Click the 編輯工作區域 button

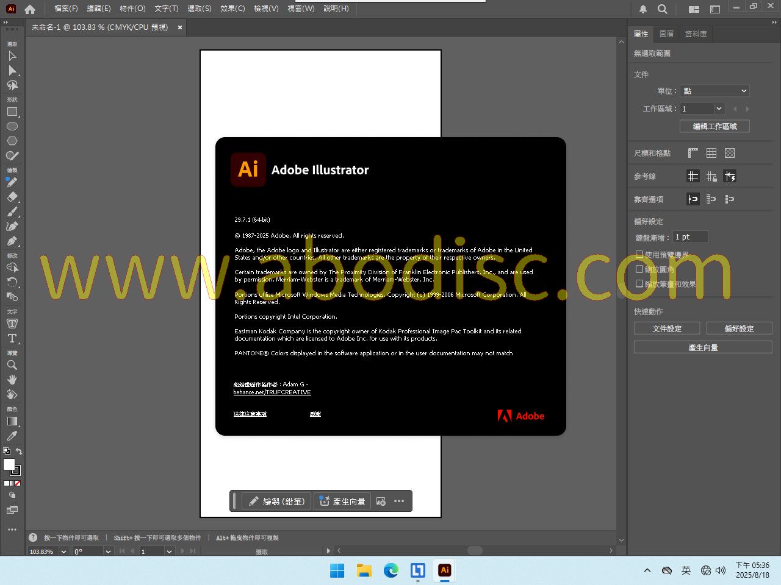tap(714, 126)
